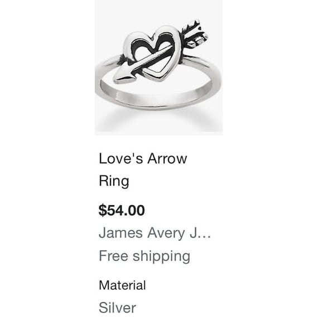Click the "Free shipping" text
Viewport: 318px width, 318px height.
pyautogui.click(x=144, y=256)
